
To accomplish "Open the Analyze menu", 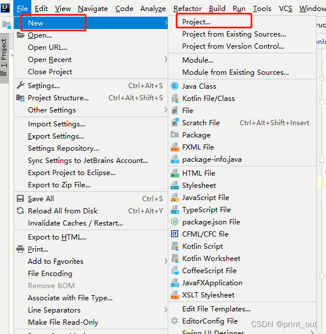I will point(153,9).
